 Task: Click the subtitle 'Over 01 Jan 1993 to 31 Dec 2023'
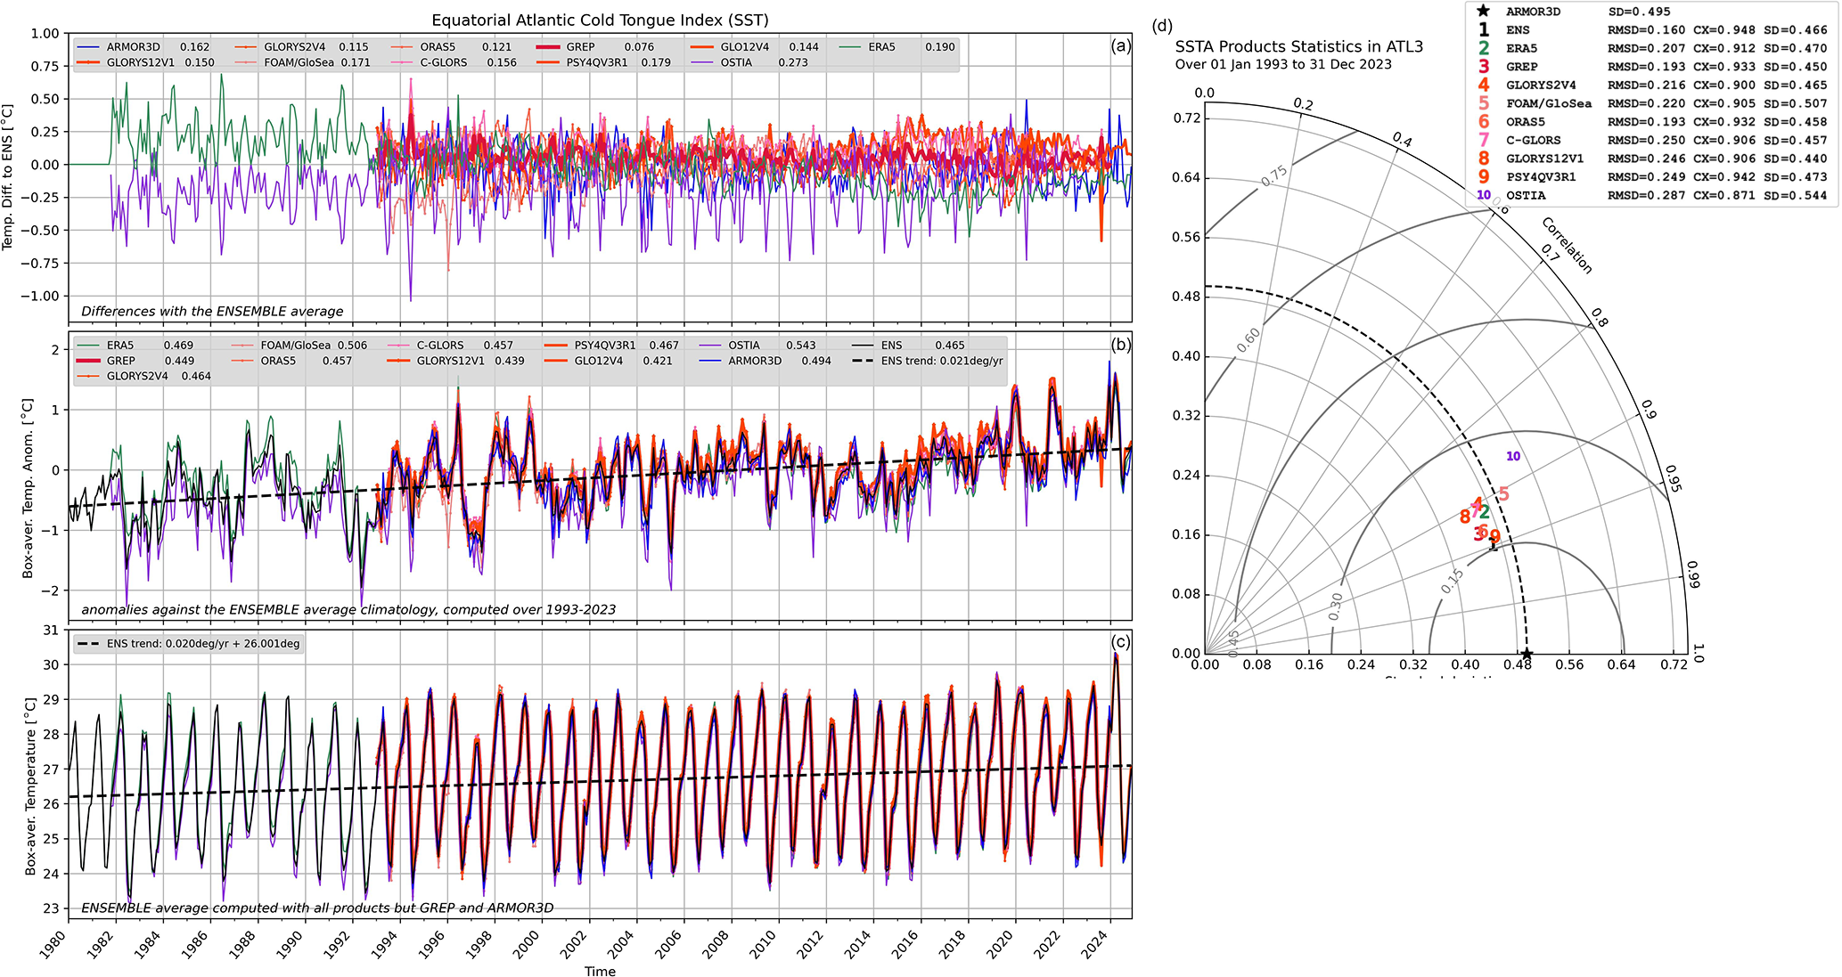coord(1283,64)
